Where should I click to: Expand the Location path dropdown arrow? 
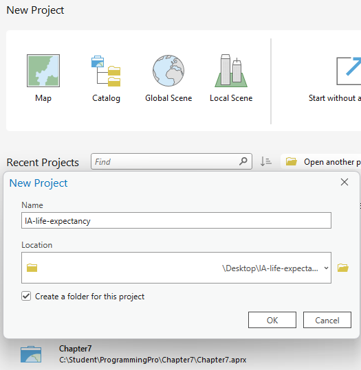pyautogui.click(x=326, y=268)
